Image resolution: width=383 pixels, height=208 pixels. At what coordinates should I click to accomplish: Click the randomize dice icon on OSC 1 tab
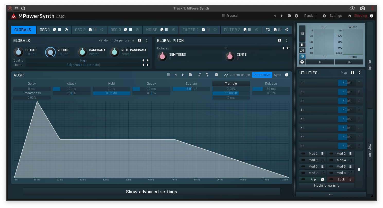click(55, 30)
